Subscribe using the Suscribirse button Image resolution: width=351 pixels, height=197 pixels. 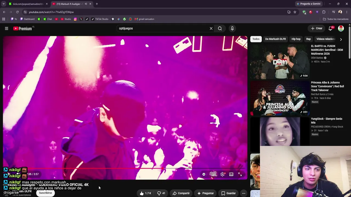pos(45,193)
